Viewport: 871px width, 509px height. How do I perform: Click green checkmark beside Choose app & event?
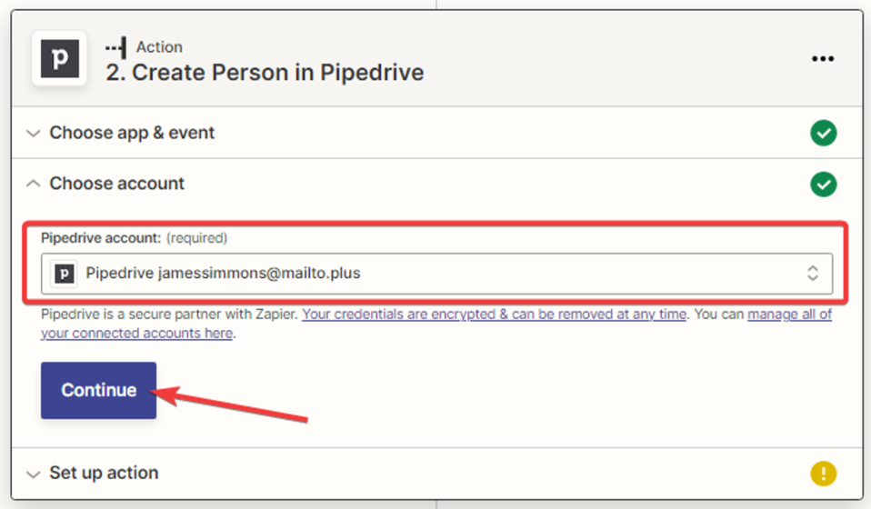(823, 134)
